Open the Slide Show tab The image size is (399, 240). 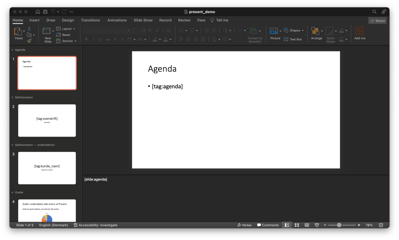pyautogui.click(x=143, y=20)
